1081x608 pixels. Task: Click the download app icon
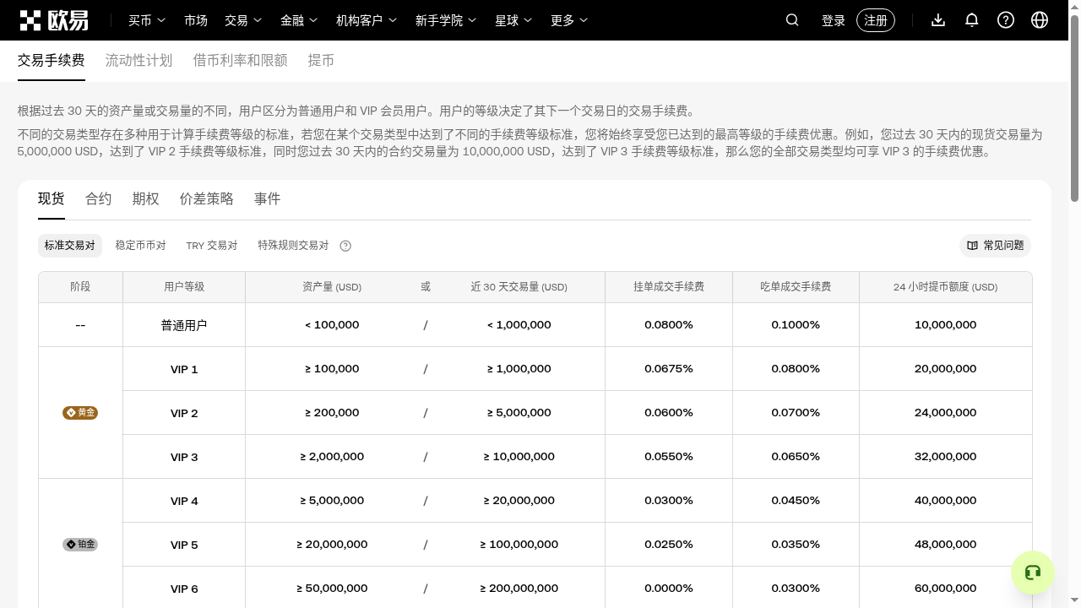(938, 20)
